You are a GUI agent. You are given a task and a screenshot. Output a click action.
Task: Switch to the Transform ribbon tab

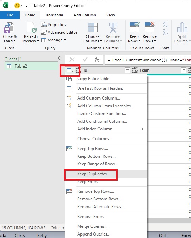tap(54, 15)
